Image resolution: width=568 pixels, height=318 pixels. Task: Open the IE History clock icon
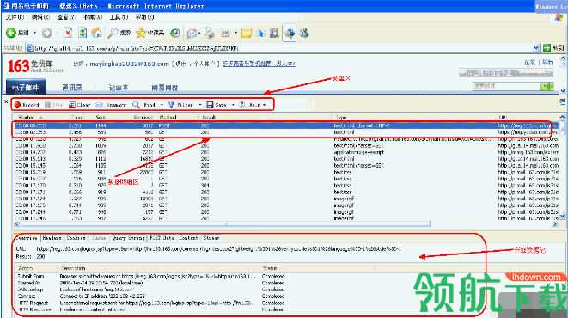coord(175,33)
